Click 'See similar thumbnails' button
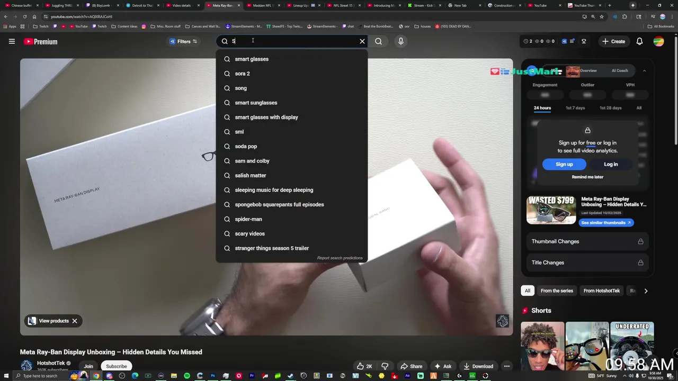678x381 pixels. 606,223
